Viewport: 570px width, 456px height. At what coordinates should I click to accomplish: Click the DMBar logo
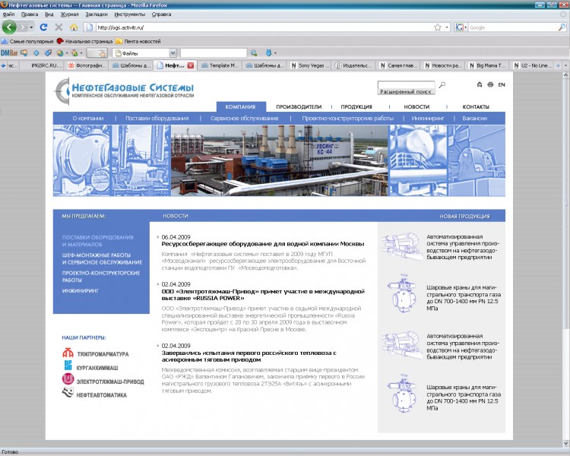pos(9,53)
